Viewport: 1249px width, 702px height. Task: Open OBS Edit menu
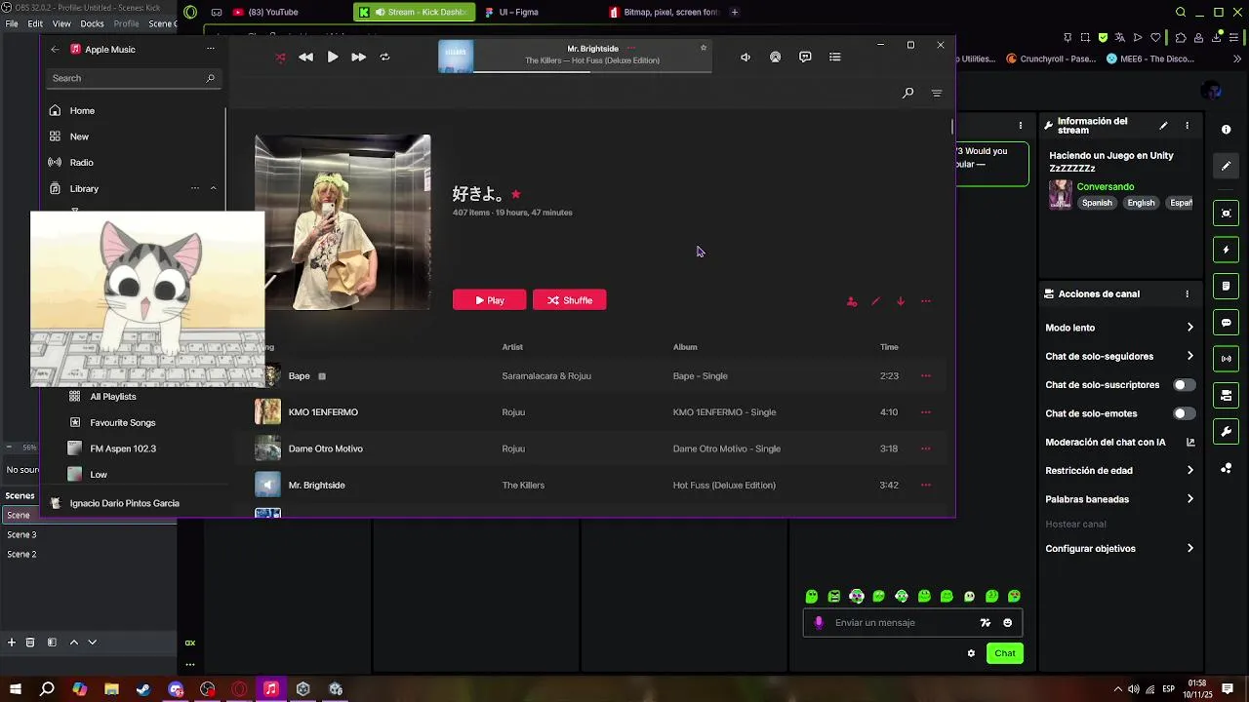[35, 23]
